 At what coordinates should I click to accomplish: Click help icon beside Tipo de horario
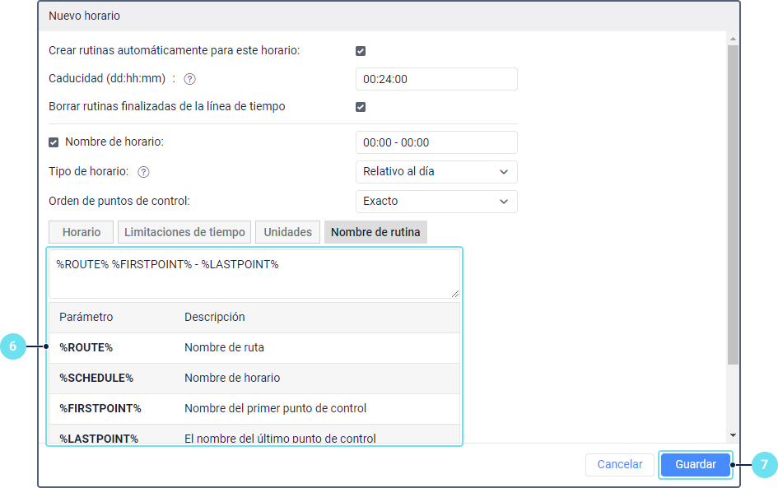click(x=143, y=172)
